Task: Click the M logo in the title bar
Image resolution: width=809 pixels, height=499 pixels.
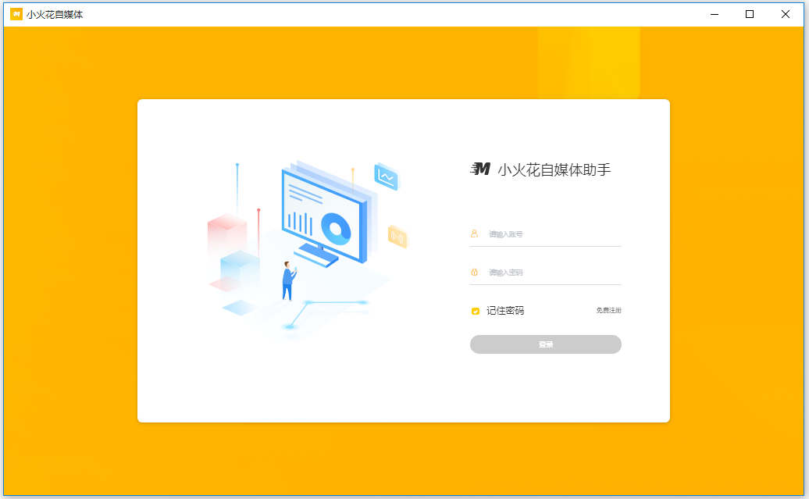Action: (x=16, y=14)
